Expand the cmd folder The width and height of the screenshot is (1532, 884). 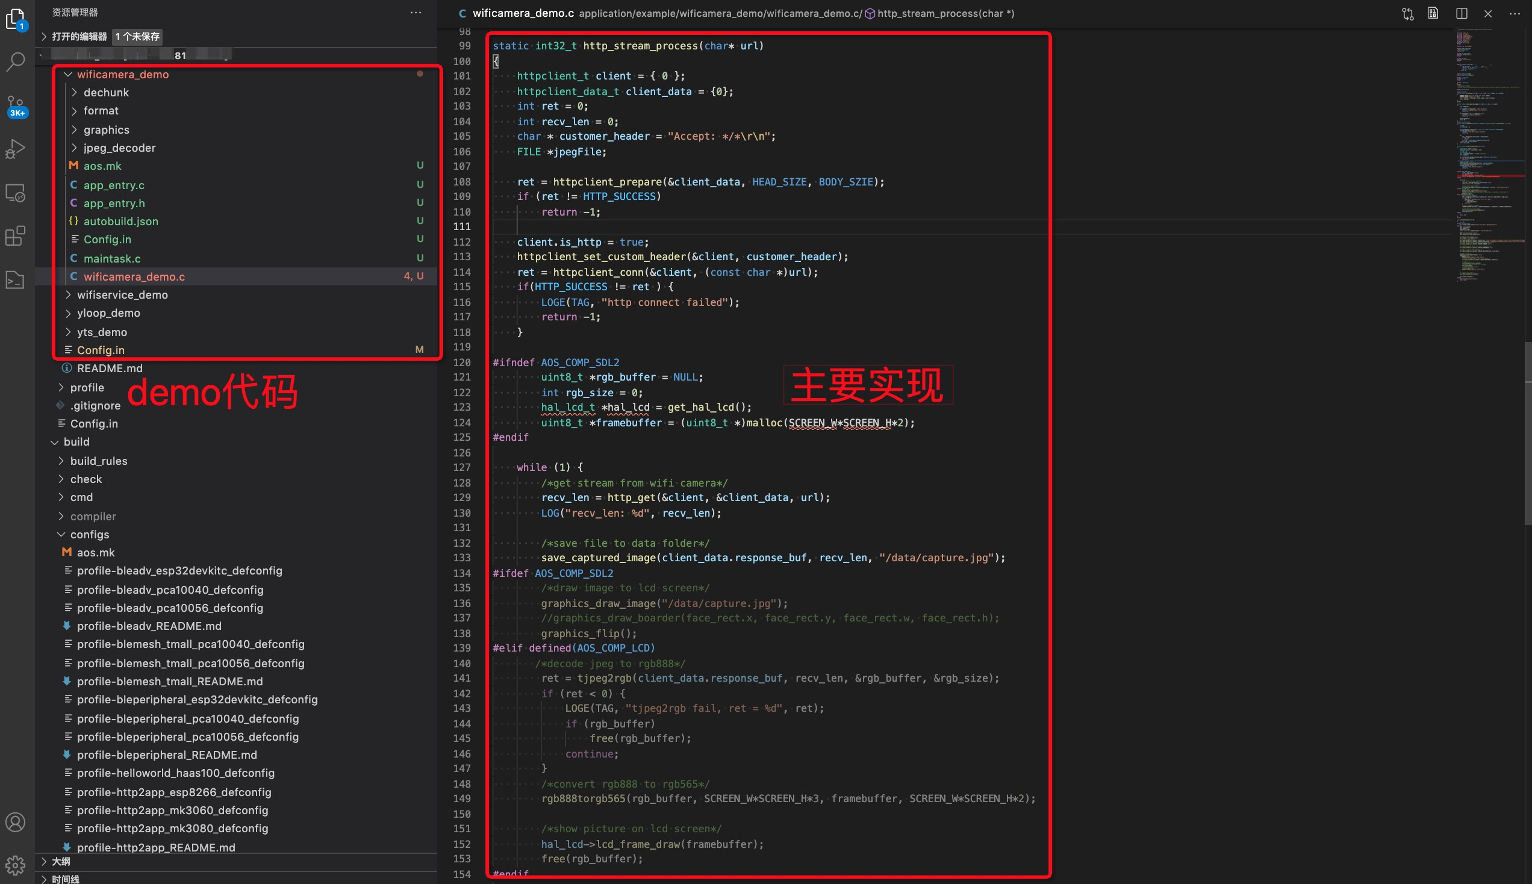pyautogui.click(x=61, y=497)
